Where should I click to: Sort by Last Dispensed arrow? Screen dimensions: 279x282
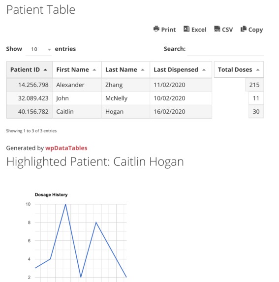(x=204, y=70)
